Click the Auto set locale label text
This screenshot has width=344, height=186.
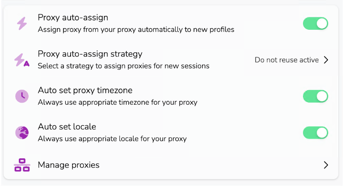click(67, 127)
